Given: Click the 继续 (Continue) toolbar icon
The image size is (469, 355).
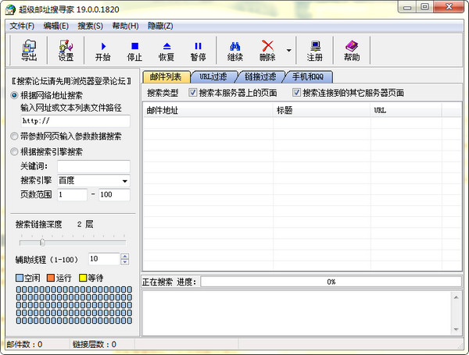Looking at the screenshot, I should pos(235,50).
